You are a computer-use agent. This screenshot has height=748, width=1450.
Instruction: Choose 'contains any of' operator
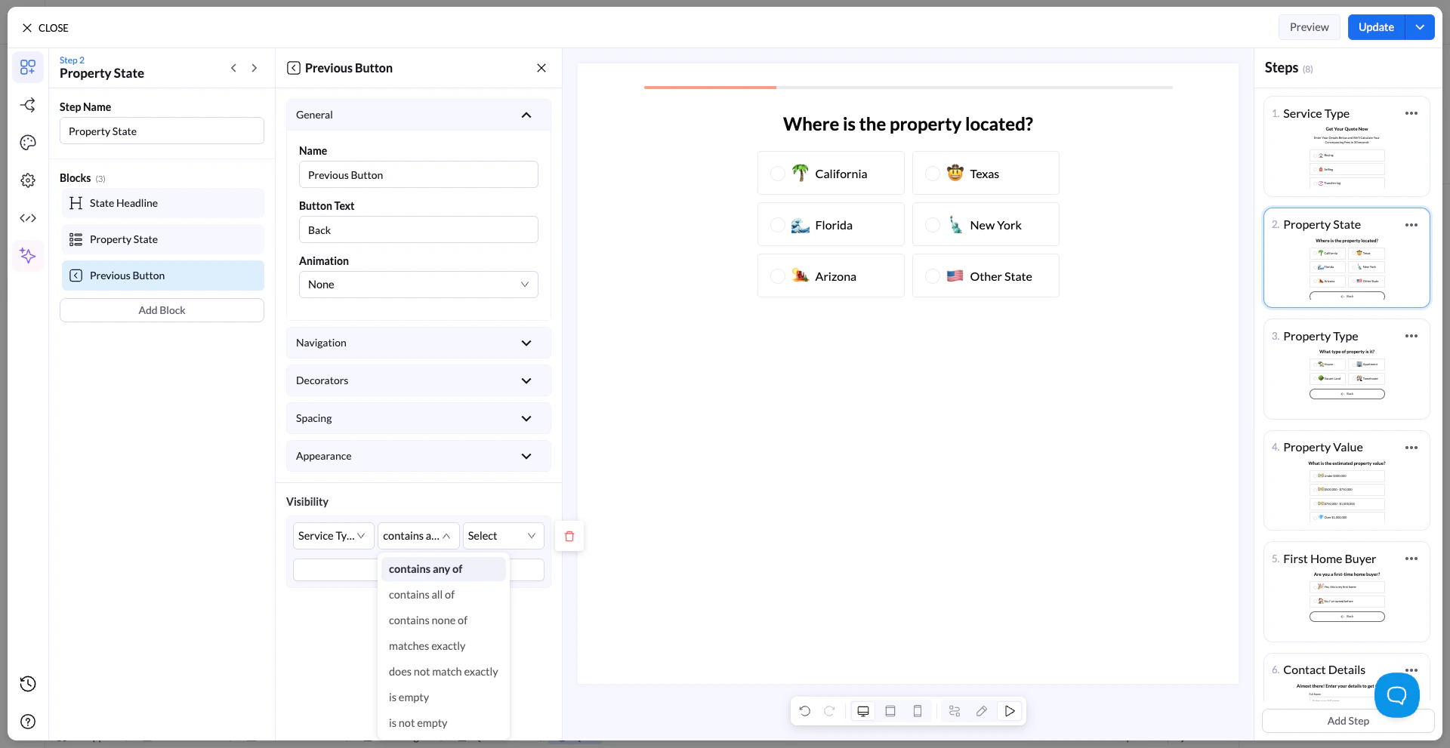tap(443, 569)
